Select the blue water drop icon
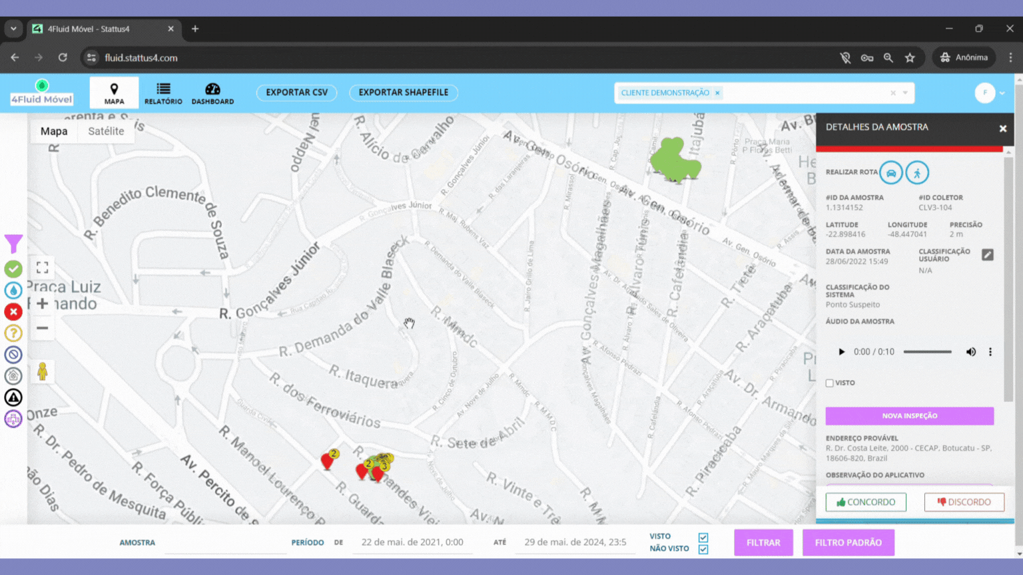The width and height of the screenshot is (1023, 575). [13, 291]
